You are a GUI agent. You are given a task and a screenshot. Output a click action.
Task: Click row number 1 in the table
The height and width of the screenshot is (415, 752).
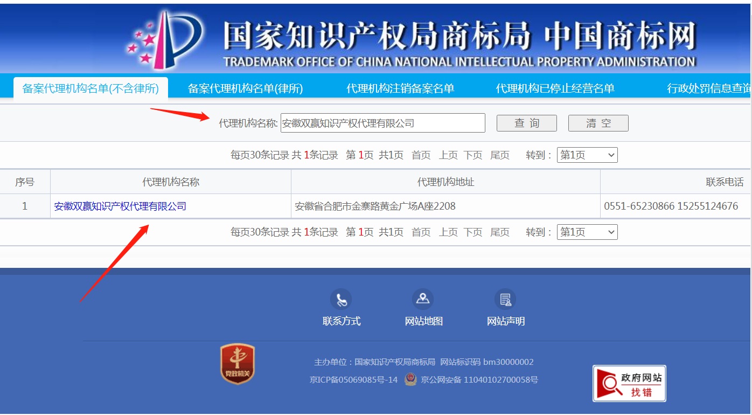[x=25, y=206]
